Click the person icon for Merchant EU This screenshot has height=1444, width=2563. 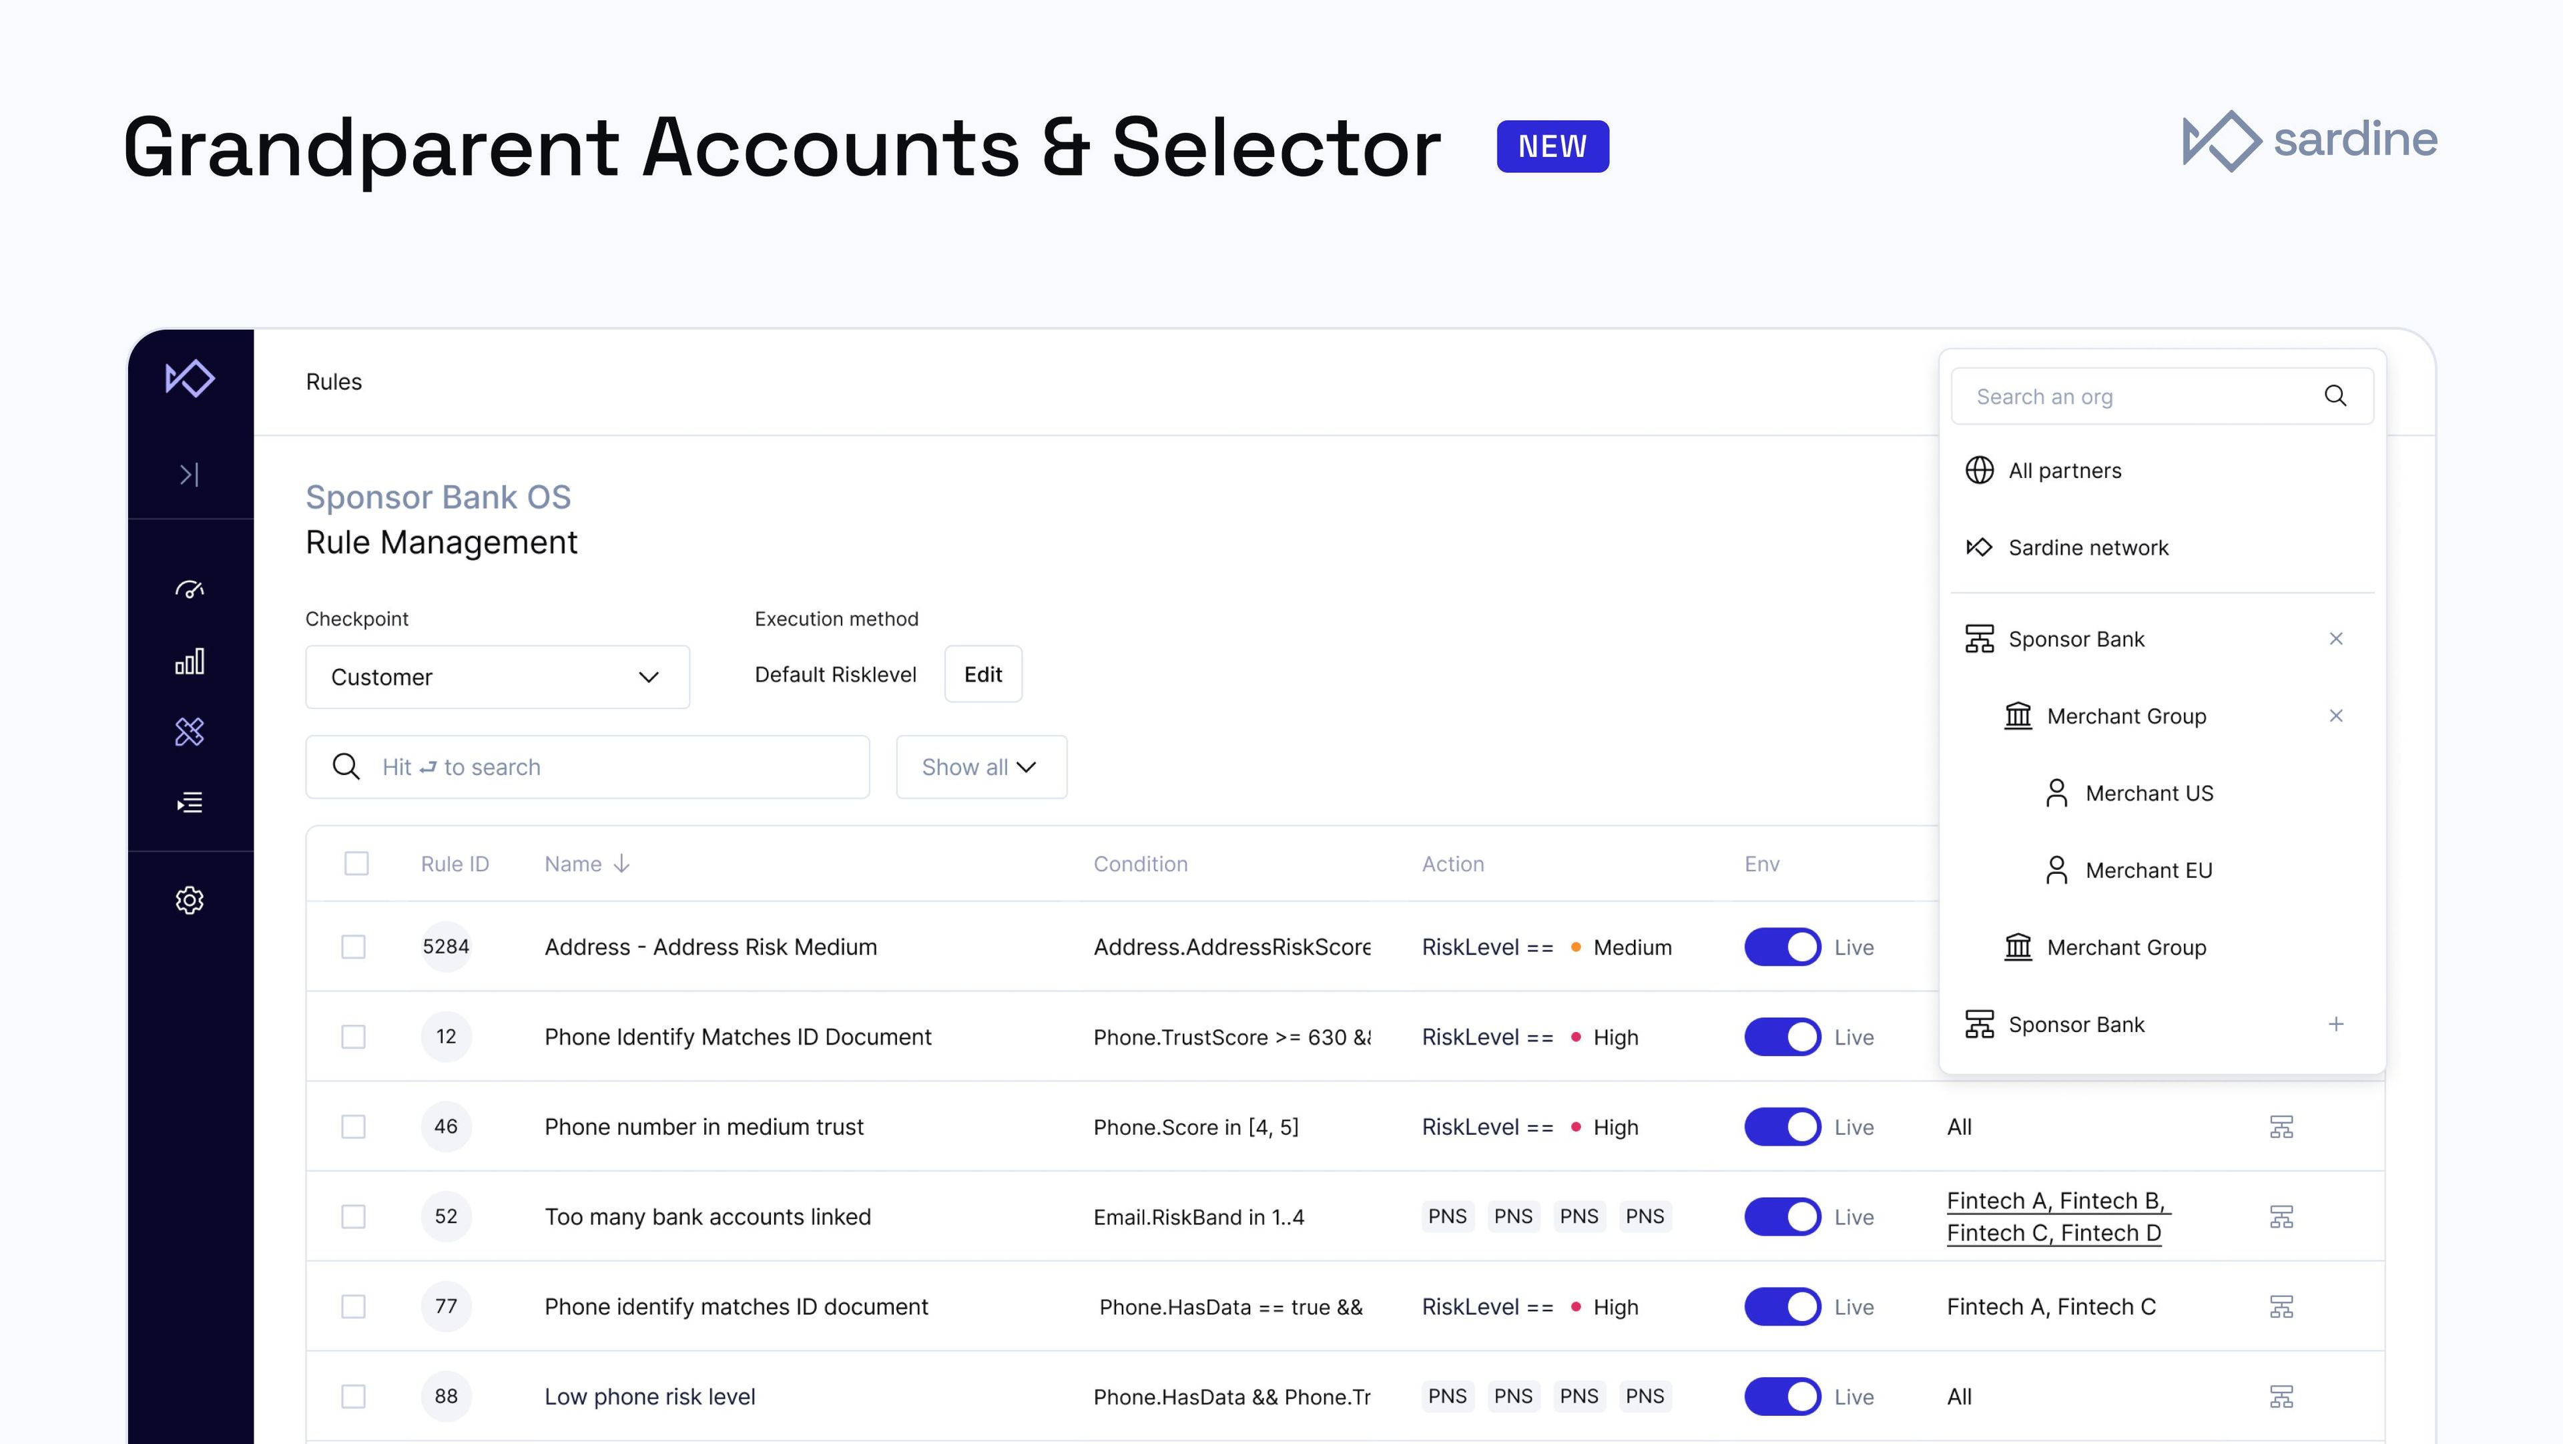2056,870
